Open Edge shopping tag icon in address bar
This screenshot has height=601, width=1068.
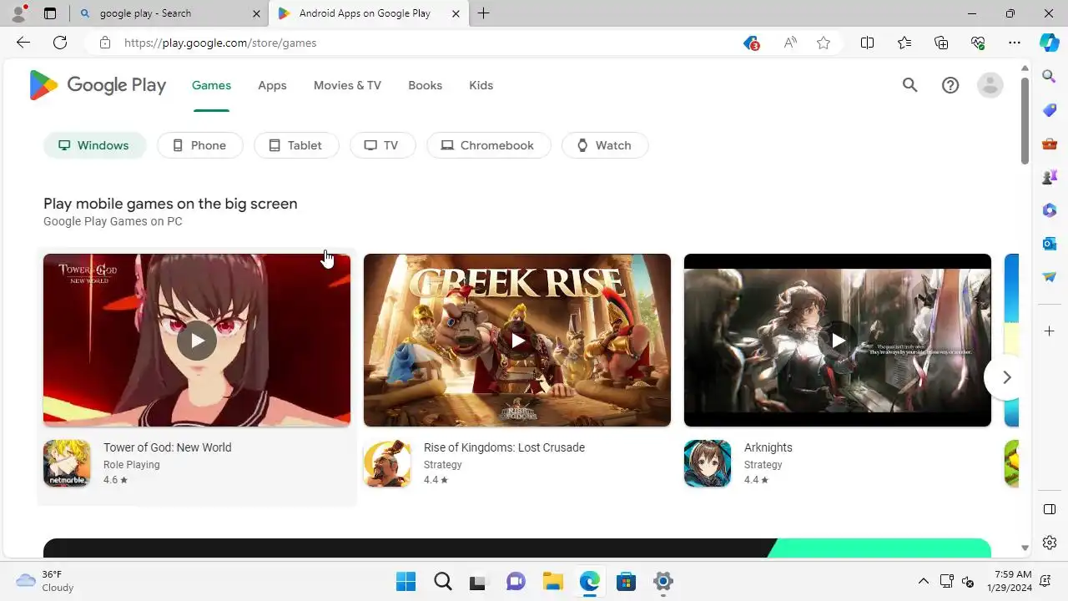tap(751, 43)
